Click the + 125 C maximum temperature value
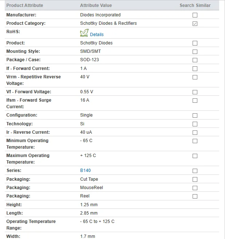225x239 pixels. pyautogui.click(x=88, y=156)
